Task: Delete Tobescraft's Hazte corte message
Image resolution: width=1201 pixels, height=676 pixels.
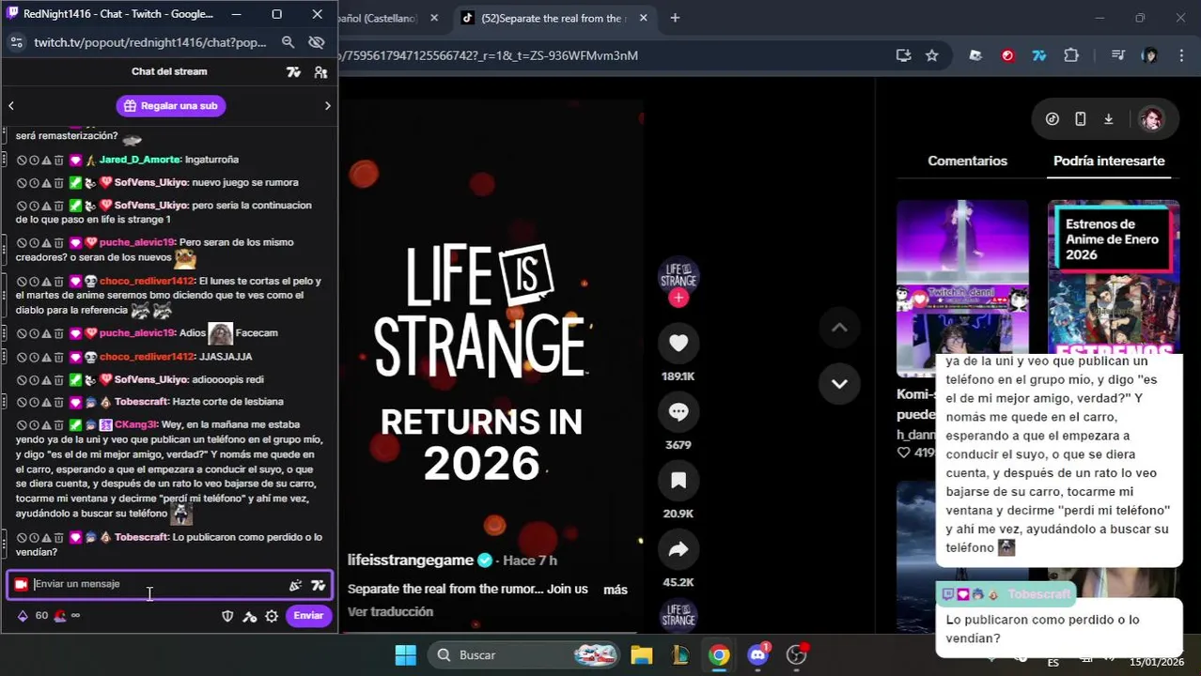Action: pyautogui.click(x=58, y=403)
